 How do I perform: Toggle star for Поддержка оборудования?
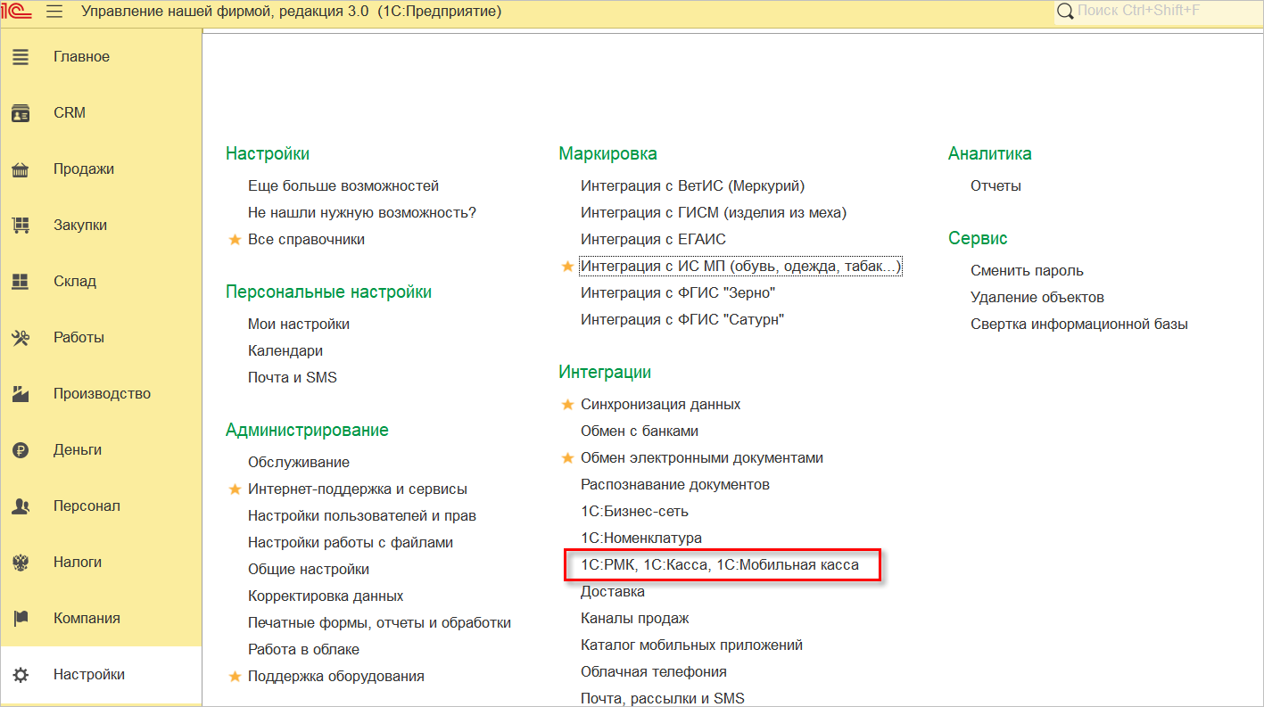pyautogui.click(x=235, y=676)
